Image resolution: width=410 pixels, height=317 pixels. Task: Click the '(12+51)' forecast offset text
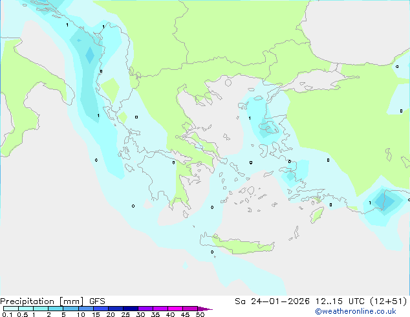pos(389,301)
